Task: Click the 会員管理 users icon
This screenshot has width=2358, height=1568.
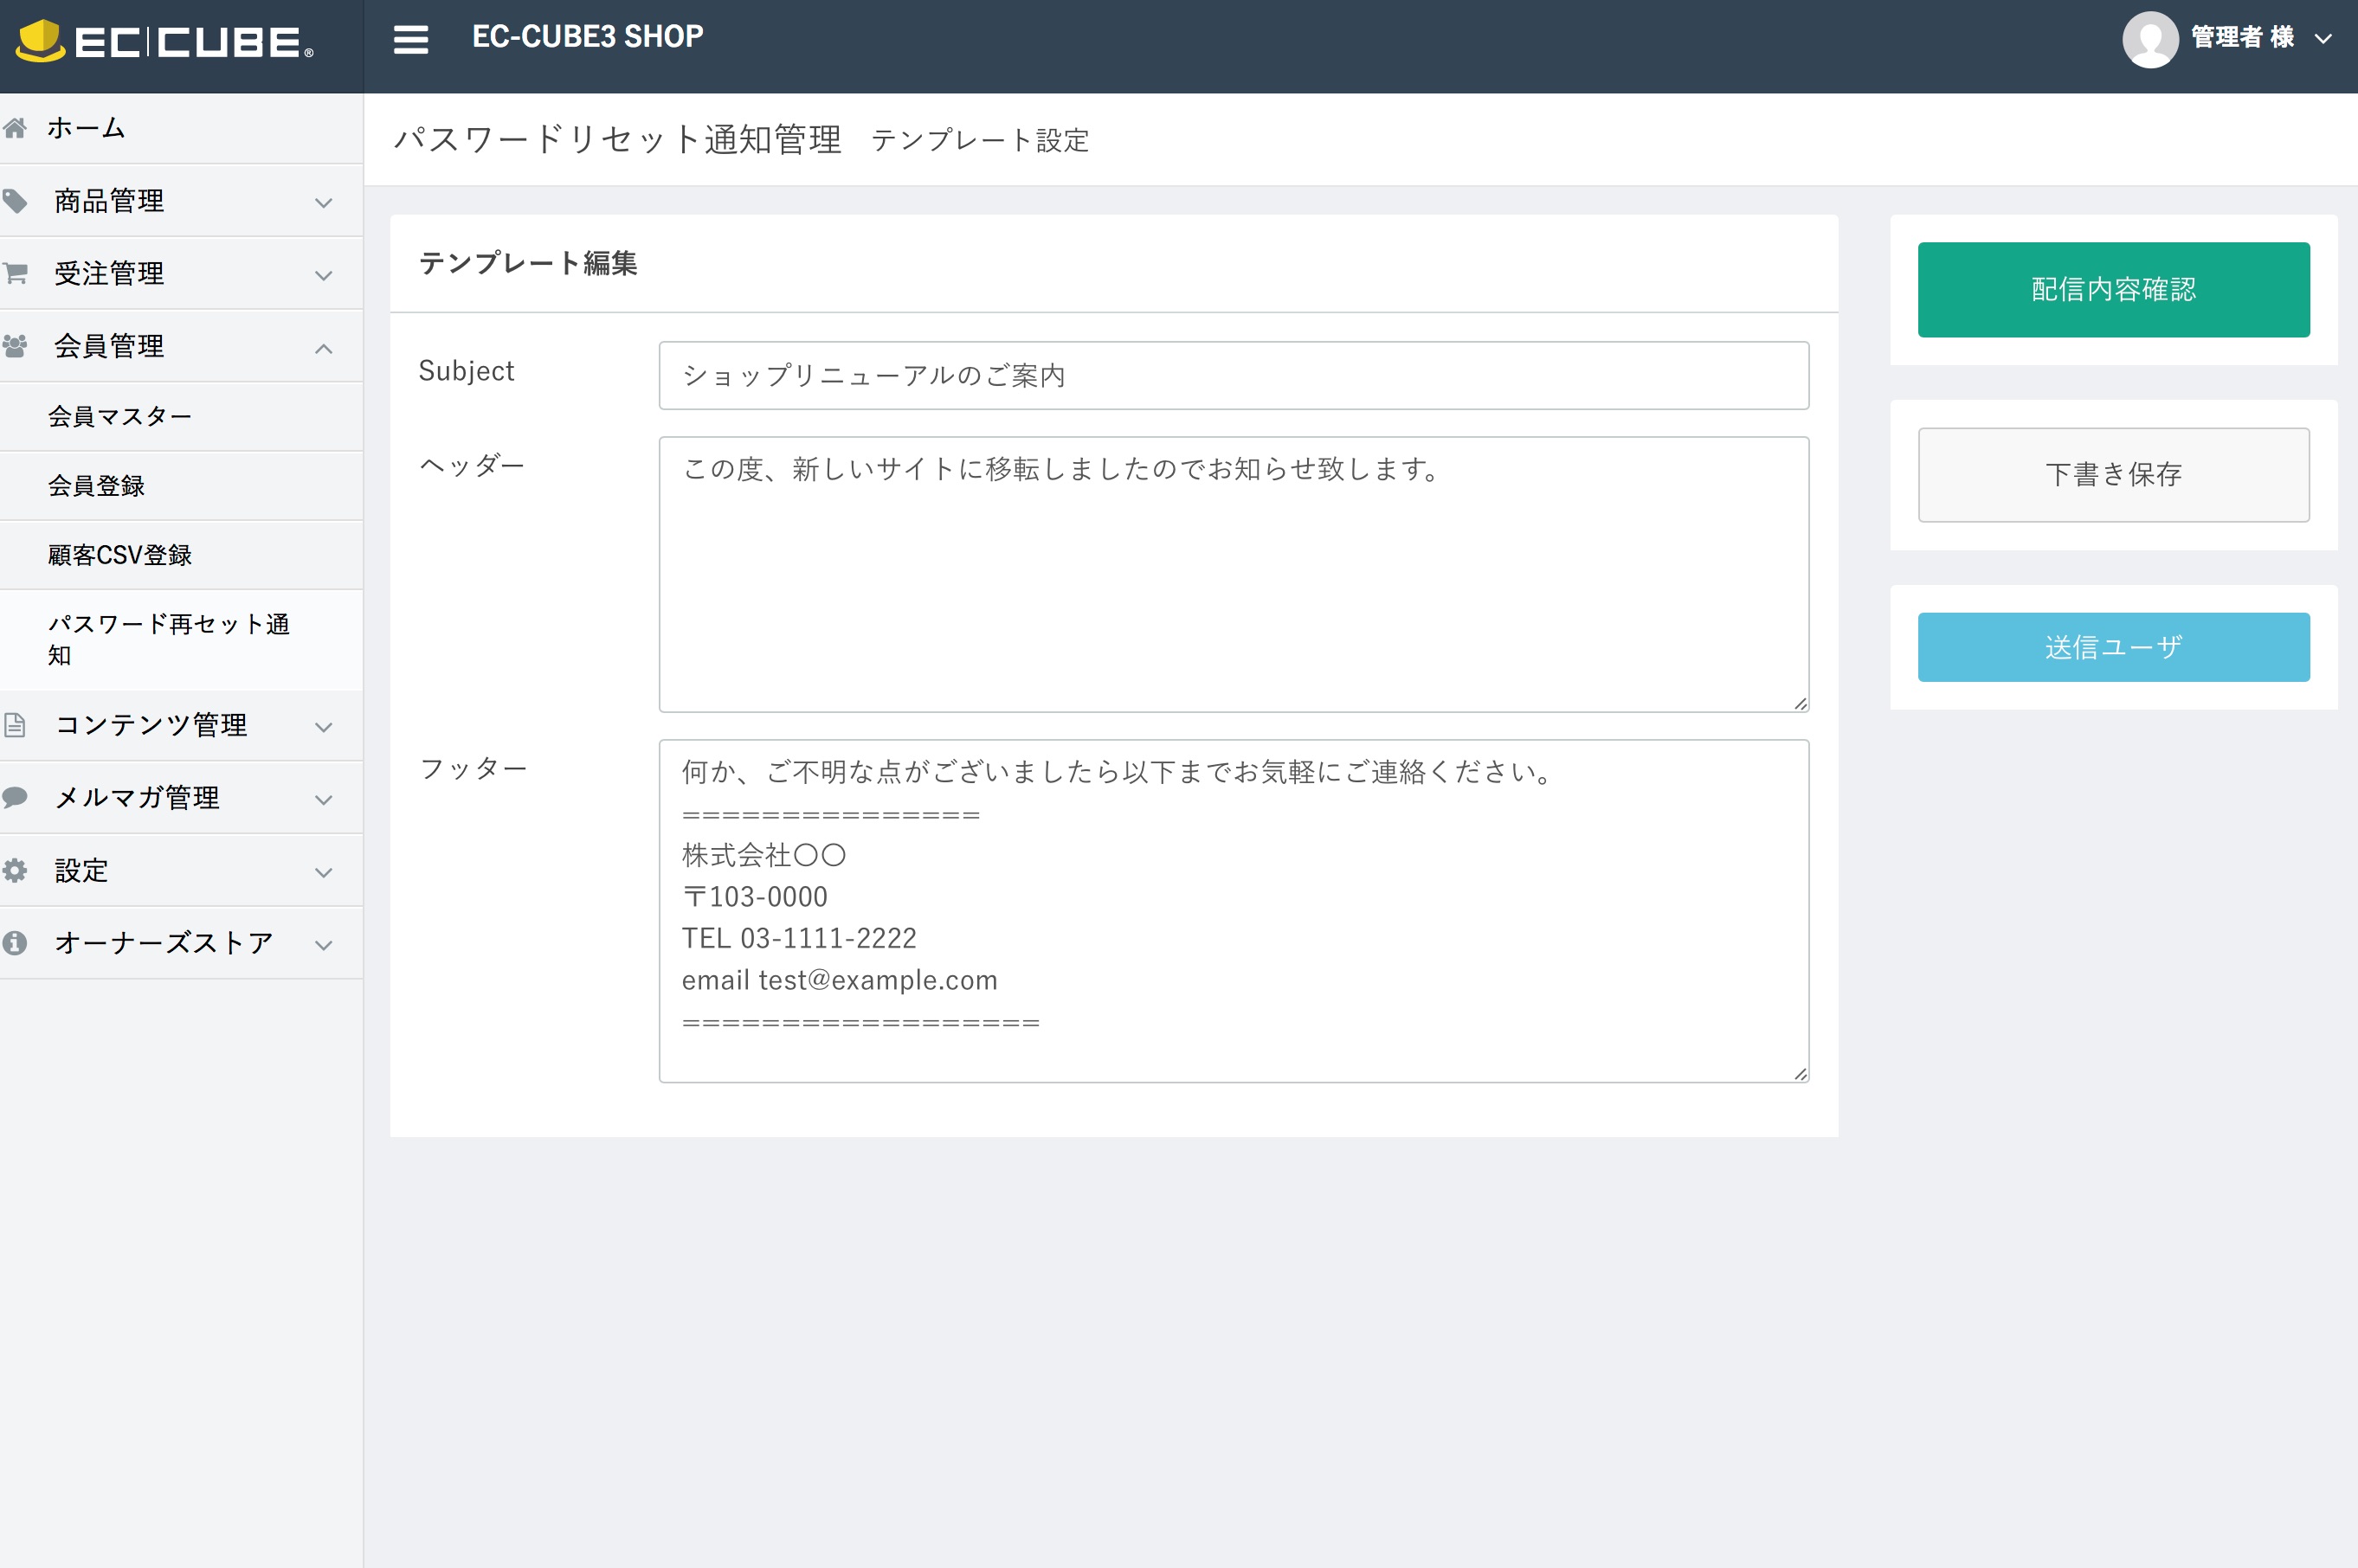Action: pos(17,345)
